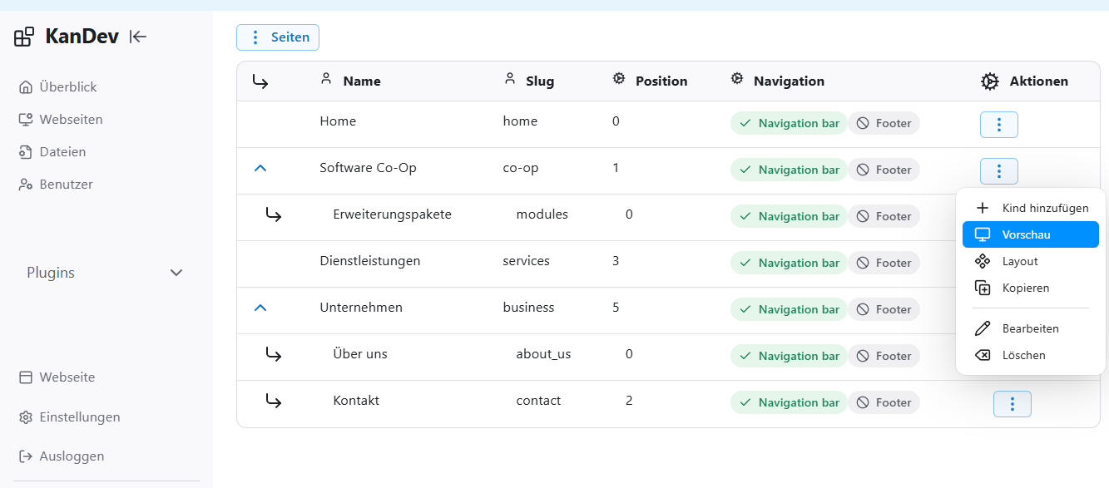Click the KanDev logo icon
This screenshot has width=1109, height=488.
tap(24, 37)
